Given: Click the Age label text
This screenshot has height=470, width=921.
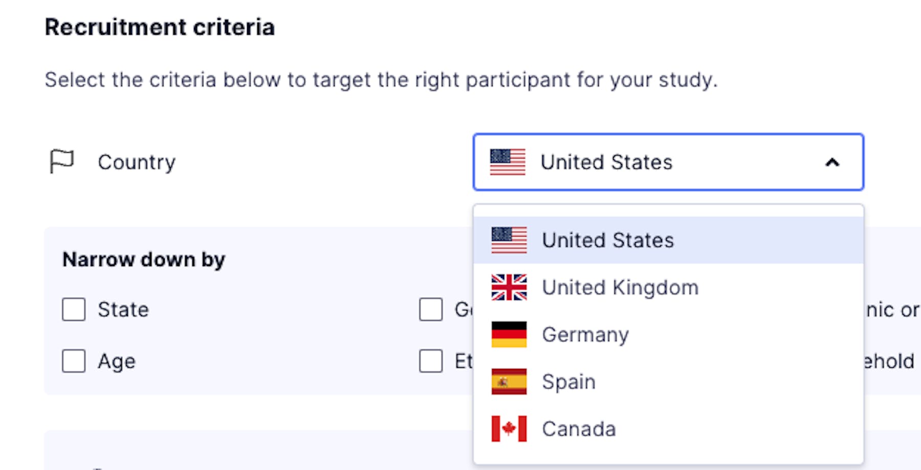Looking at the screenshot, I should [x=117, y=362].
